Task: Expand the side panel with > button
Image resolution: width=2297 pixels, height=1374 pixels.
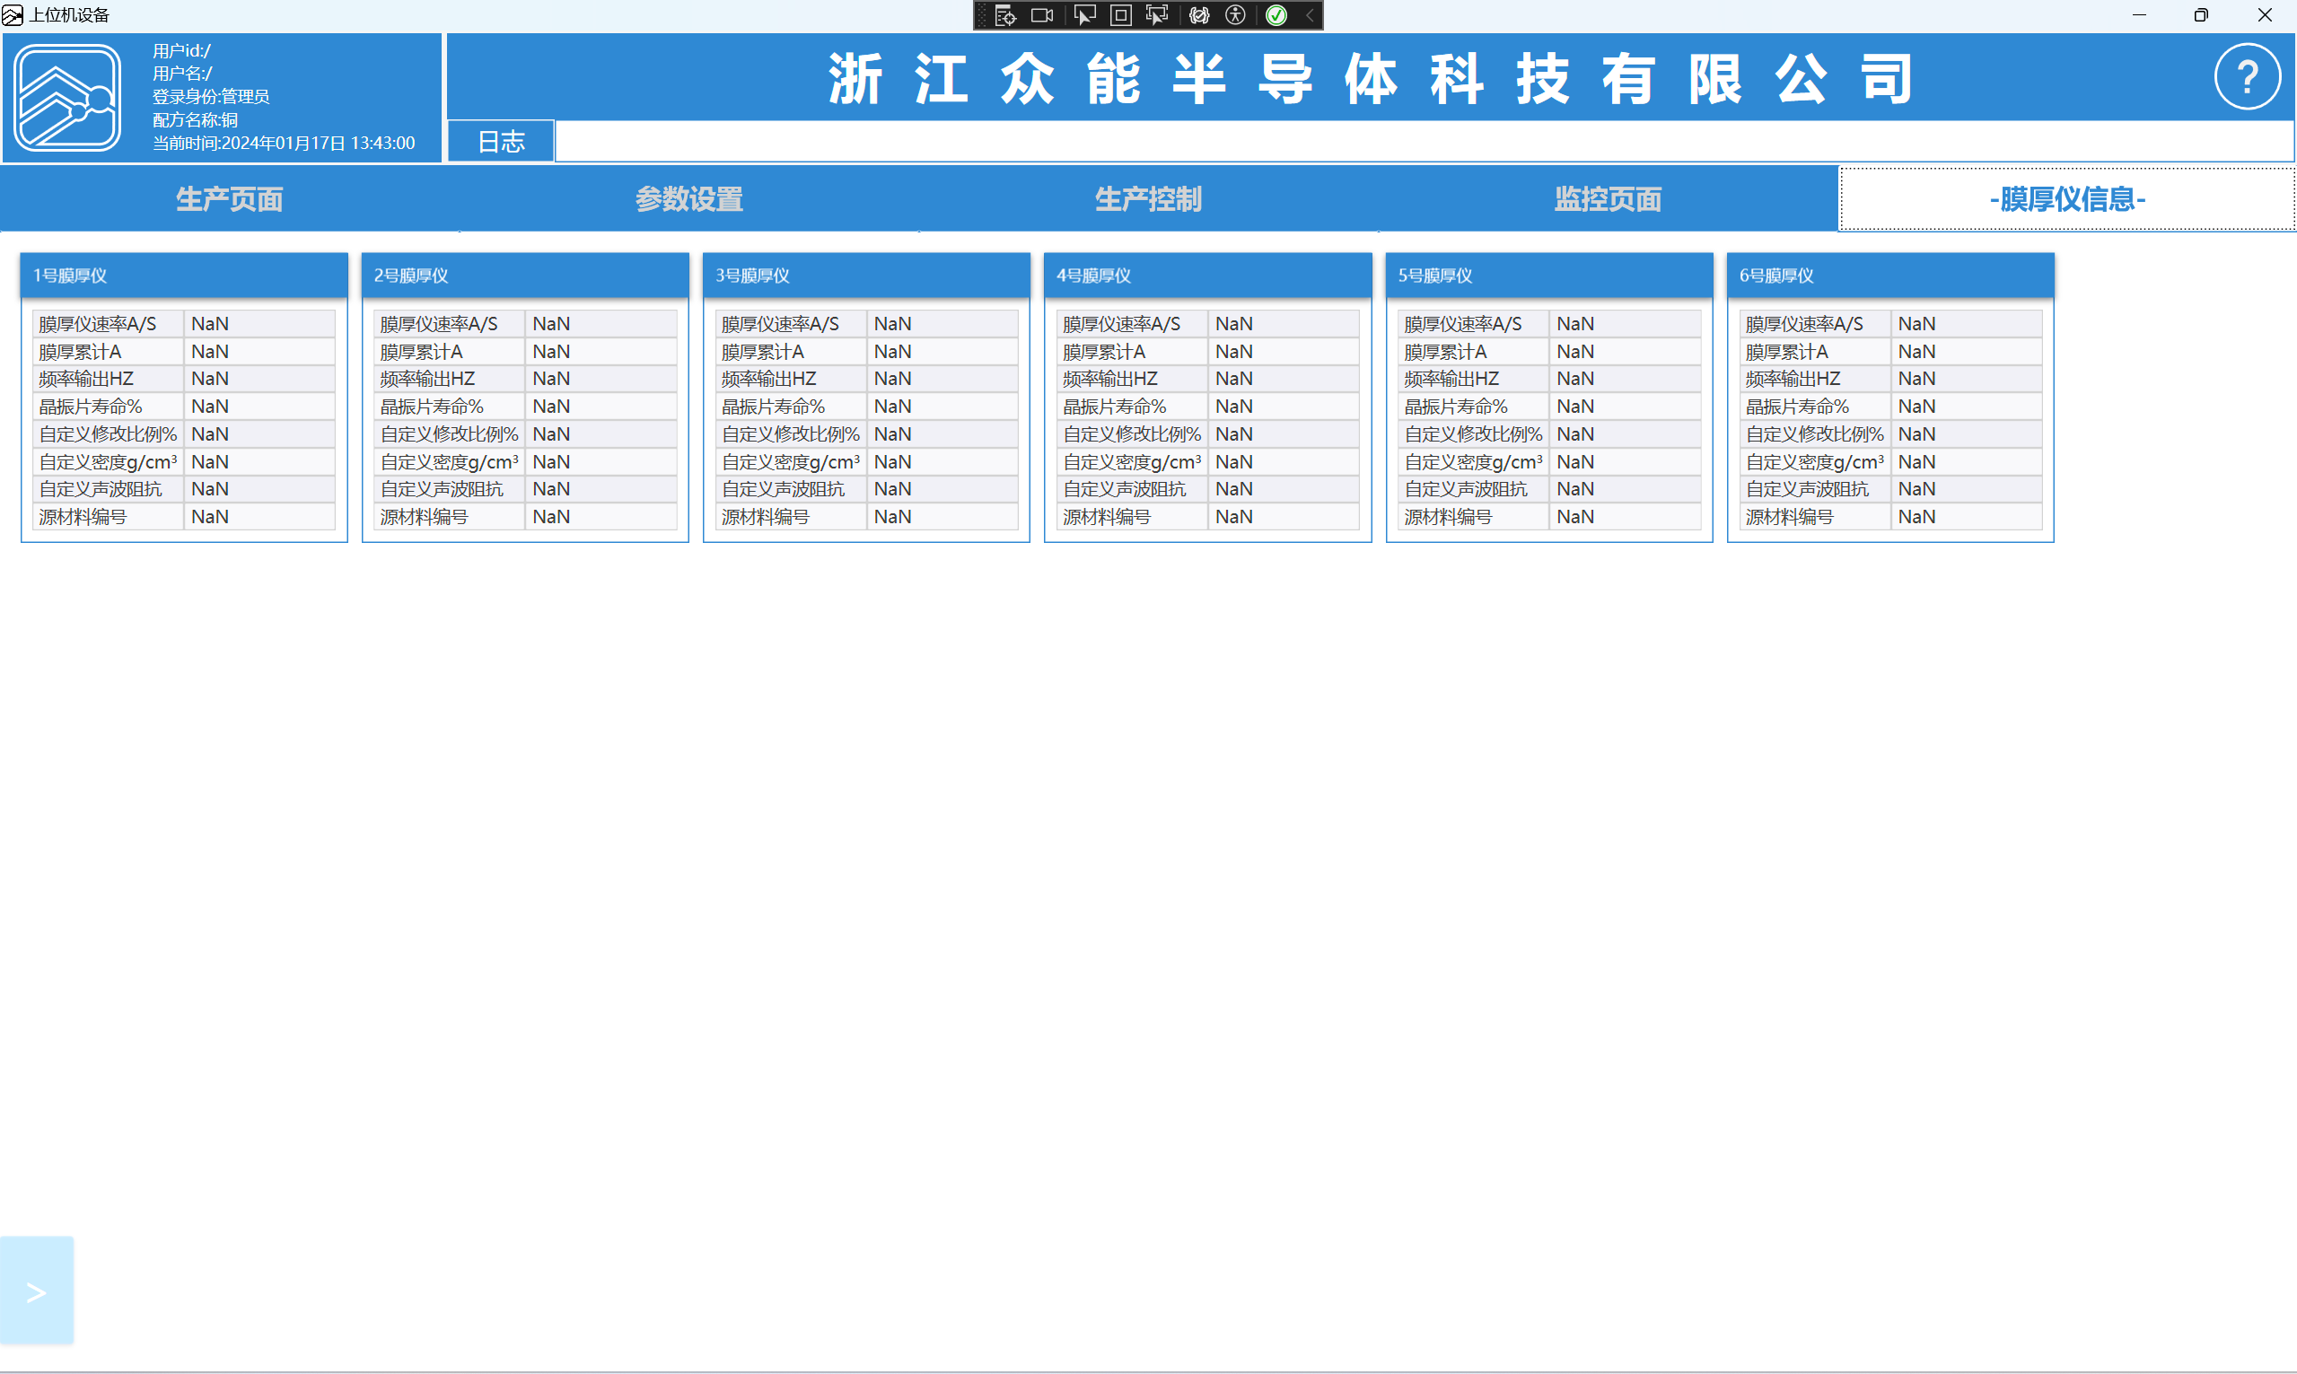Action: coord(36,1291)
